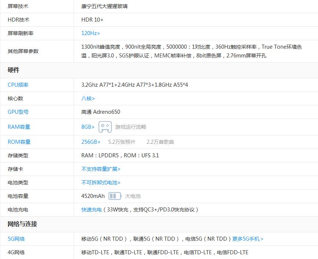318x259 pixels.
Task: Click 不支持容量扩展 storage card link
Action: click(101, 169)
